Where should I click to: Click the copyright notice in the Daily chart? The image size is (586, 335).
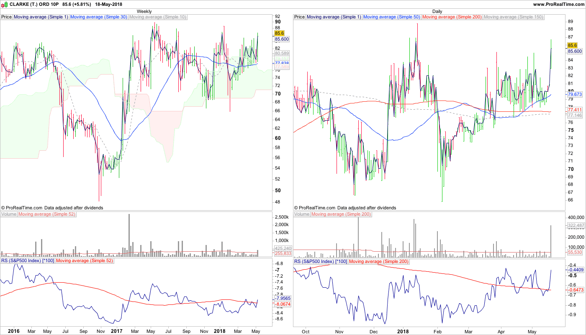(345, 208)
